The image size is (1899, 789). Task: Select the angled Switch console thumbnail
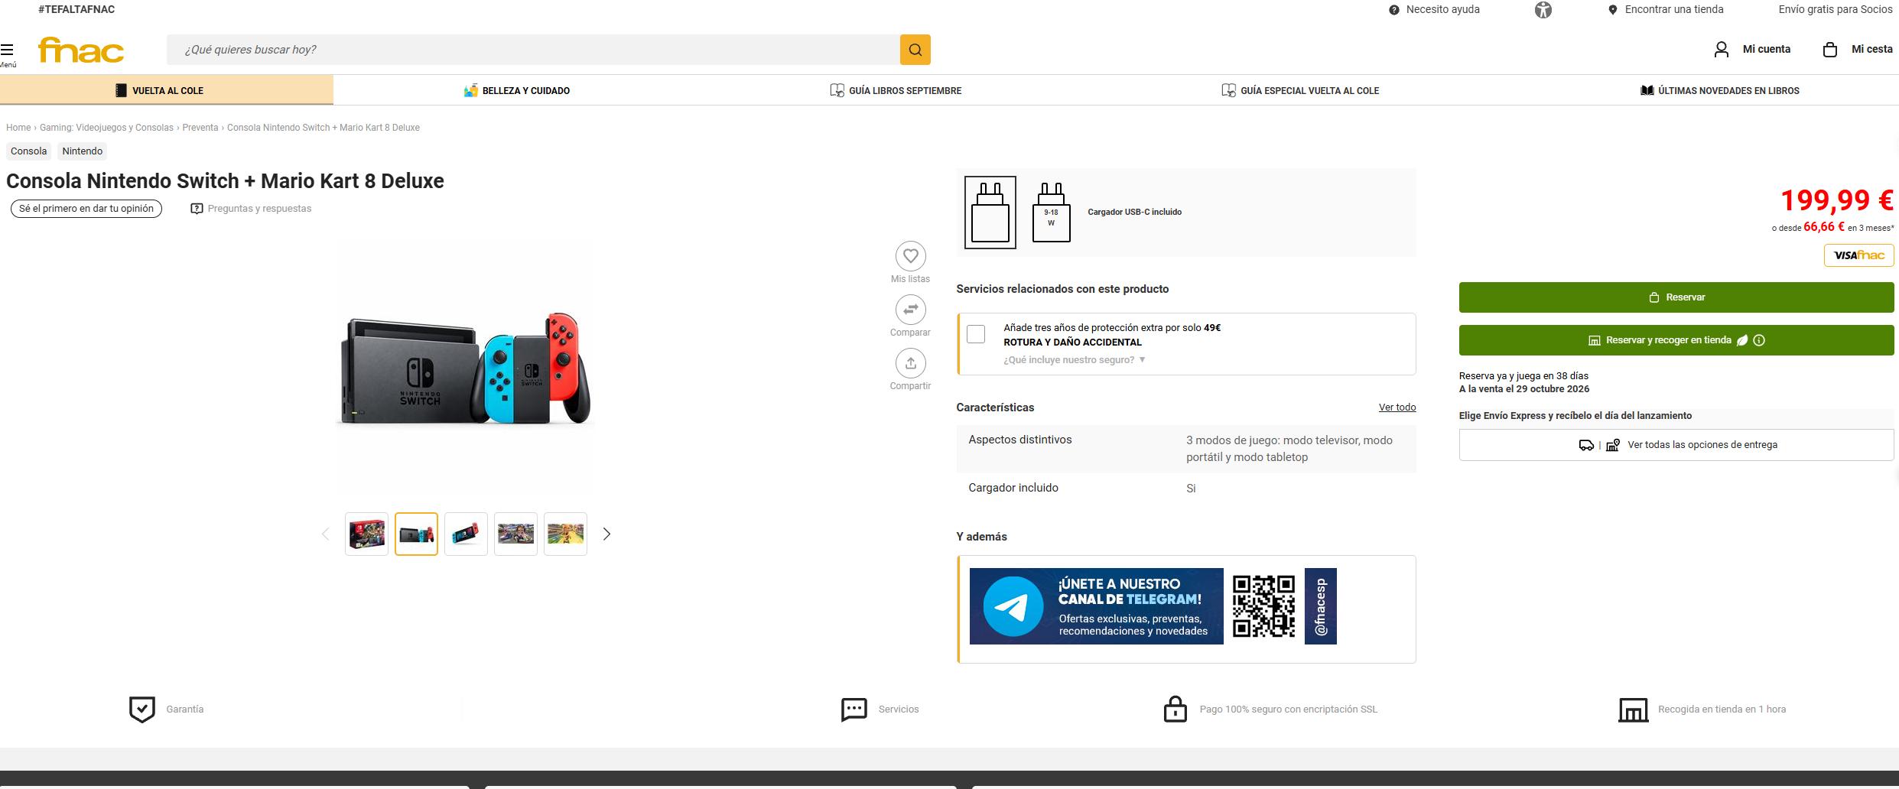coord(466,534)
